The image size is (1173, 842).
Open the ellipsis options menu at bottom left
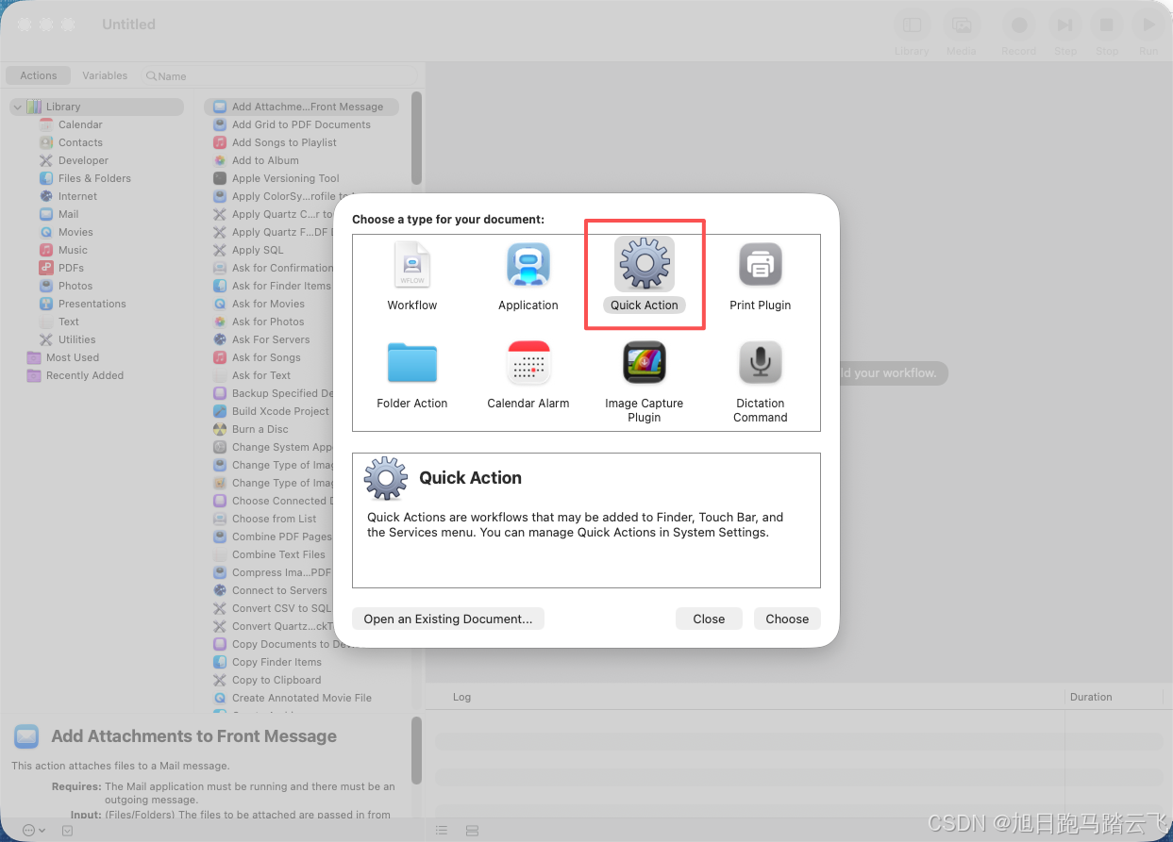pyautogui.click(x=33, y=830)
